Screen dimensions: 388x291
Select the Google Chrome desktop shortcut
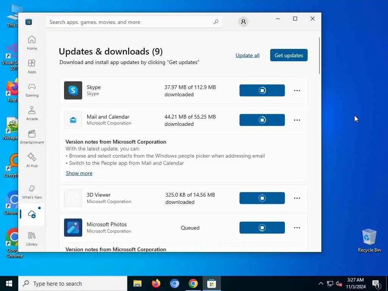coord(12,243)
